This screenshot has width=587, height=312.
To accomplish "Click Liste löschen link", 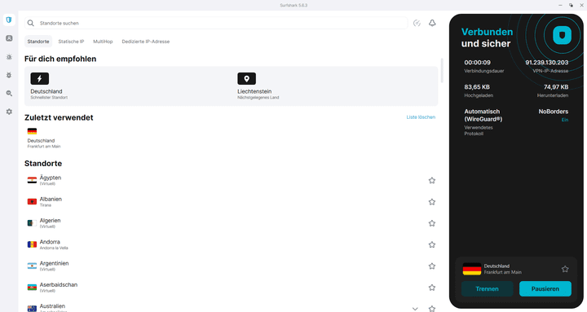I will [x=421, y=117].
